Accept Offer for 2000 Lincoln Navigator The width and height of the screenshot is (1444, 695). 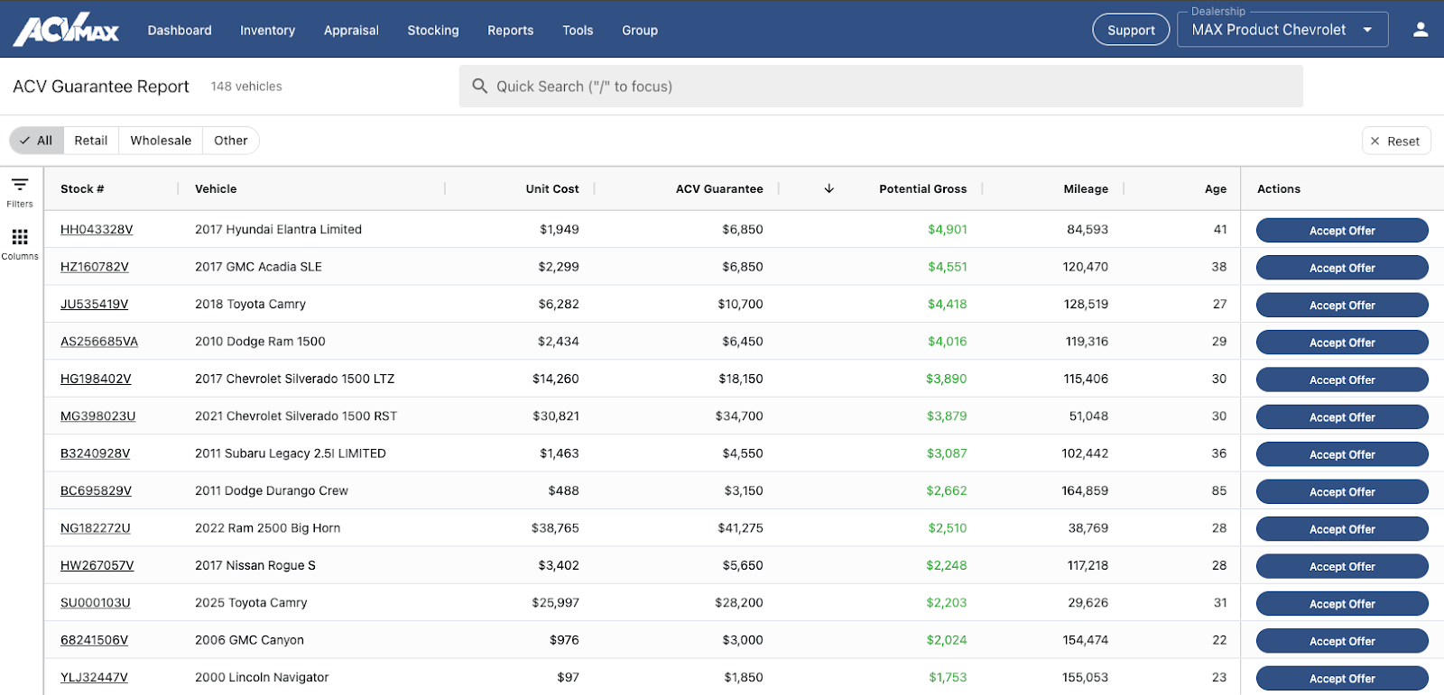(1342, 679)
